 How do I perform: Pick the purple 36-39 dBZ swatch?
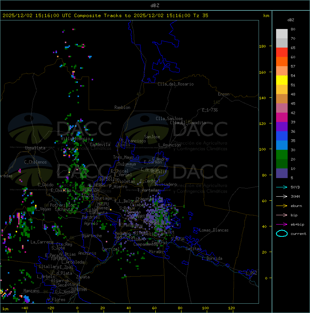(282, 127)
